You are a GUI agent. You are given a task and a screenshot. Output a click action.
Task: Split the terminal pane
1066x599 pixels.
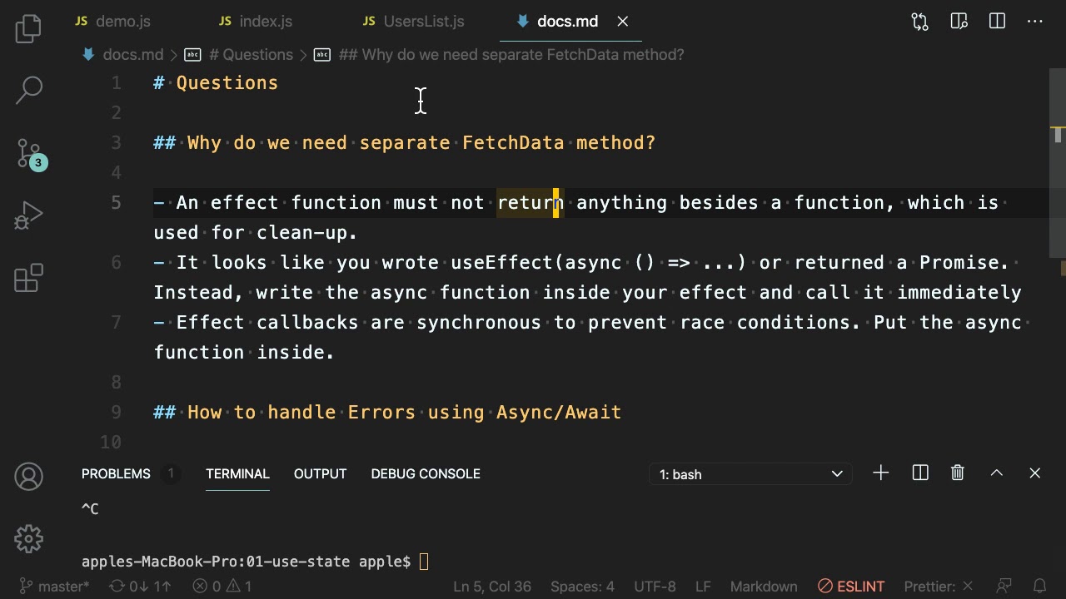pyautogui.click(x=920, y=473)
